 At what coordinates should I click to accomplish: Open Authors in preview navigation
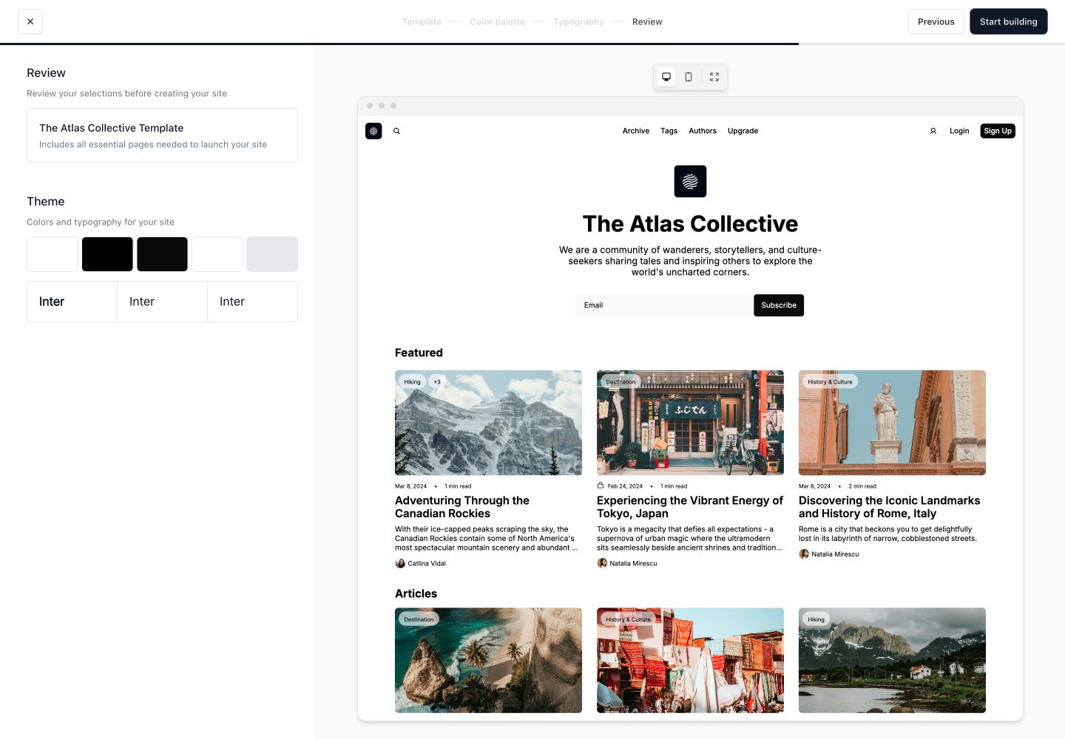(703, 131)
